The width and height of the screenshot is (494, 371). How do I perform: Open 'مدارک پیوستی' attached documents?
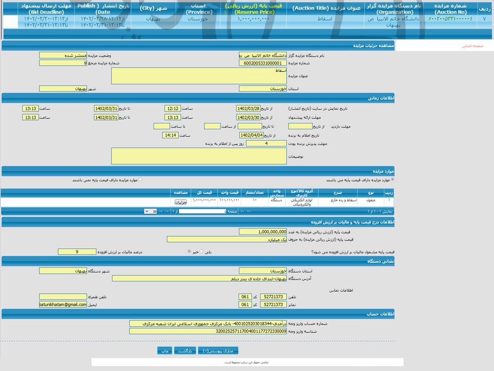click(218, 351)
